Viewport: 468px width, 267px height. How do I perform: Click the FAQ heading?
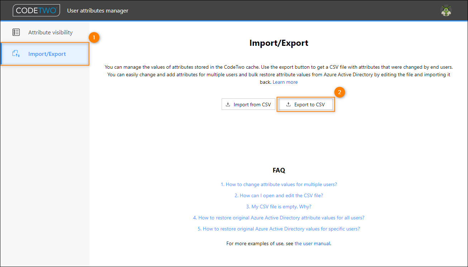click(279, 170)
